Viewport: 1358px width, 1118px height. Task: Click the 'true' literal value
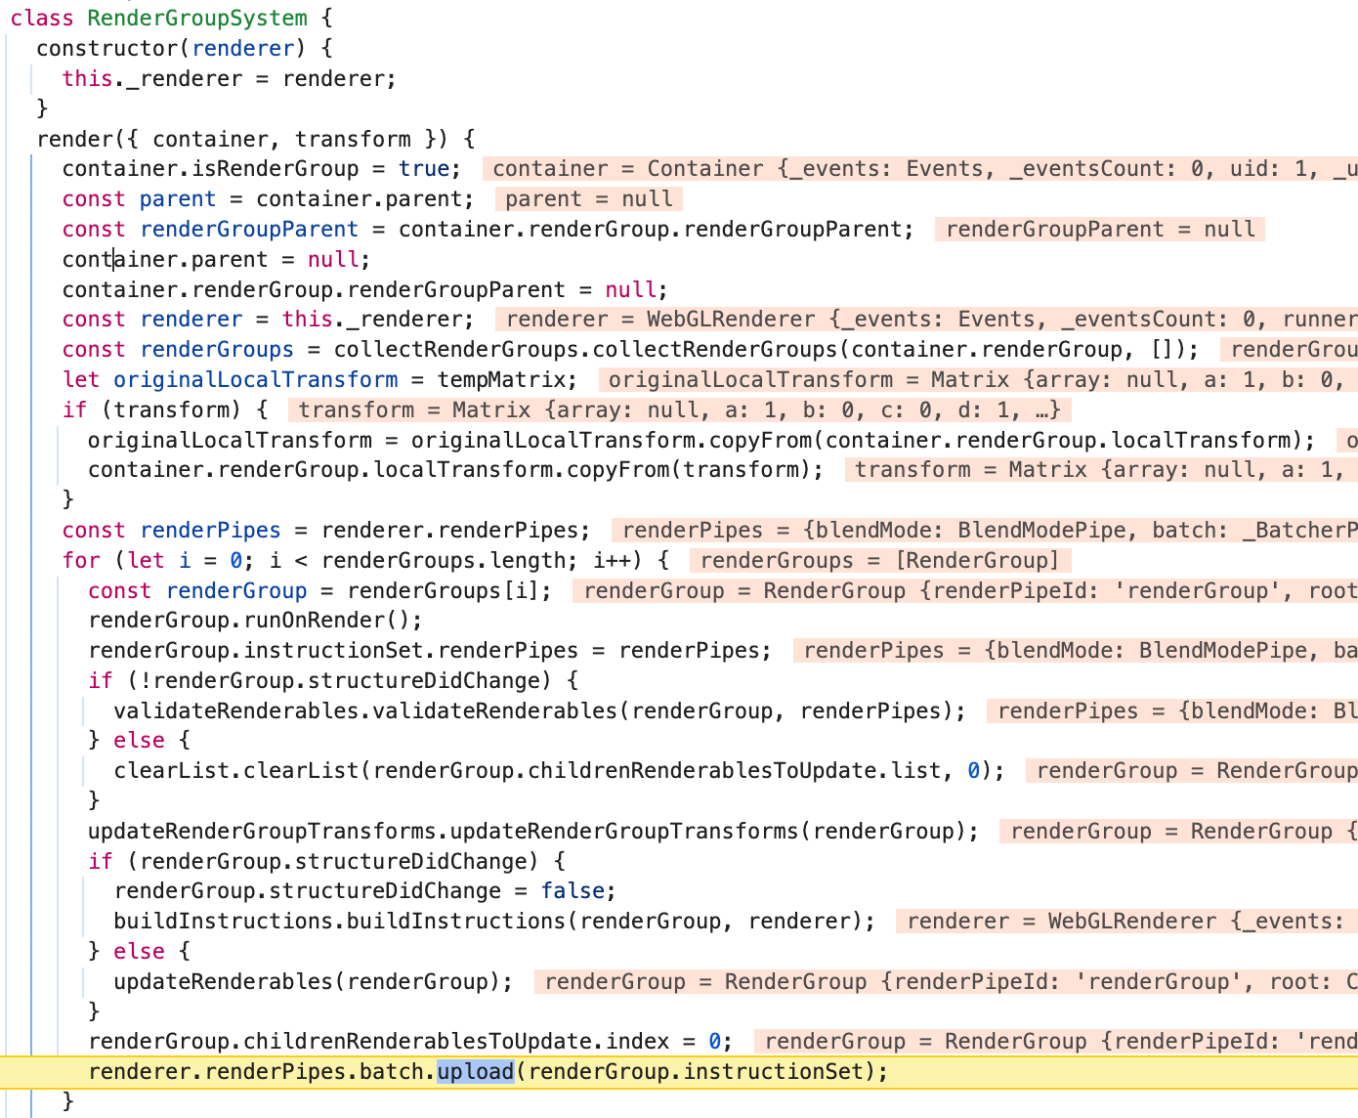(424, 168)
